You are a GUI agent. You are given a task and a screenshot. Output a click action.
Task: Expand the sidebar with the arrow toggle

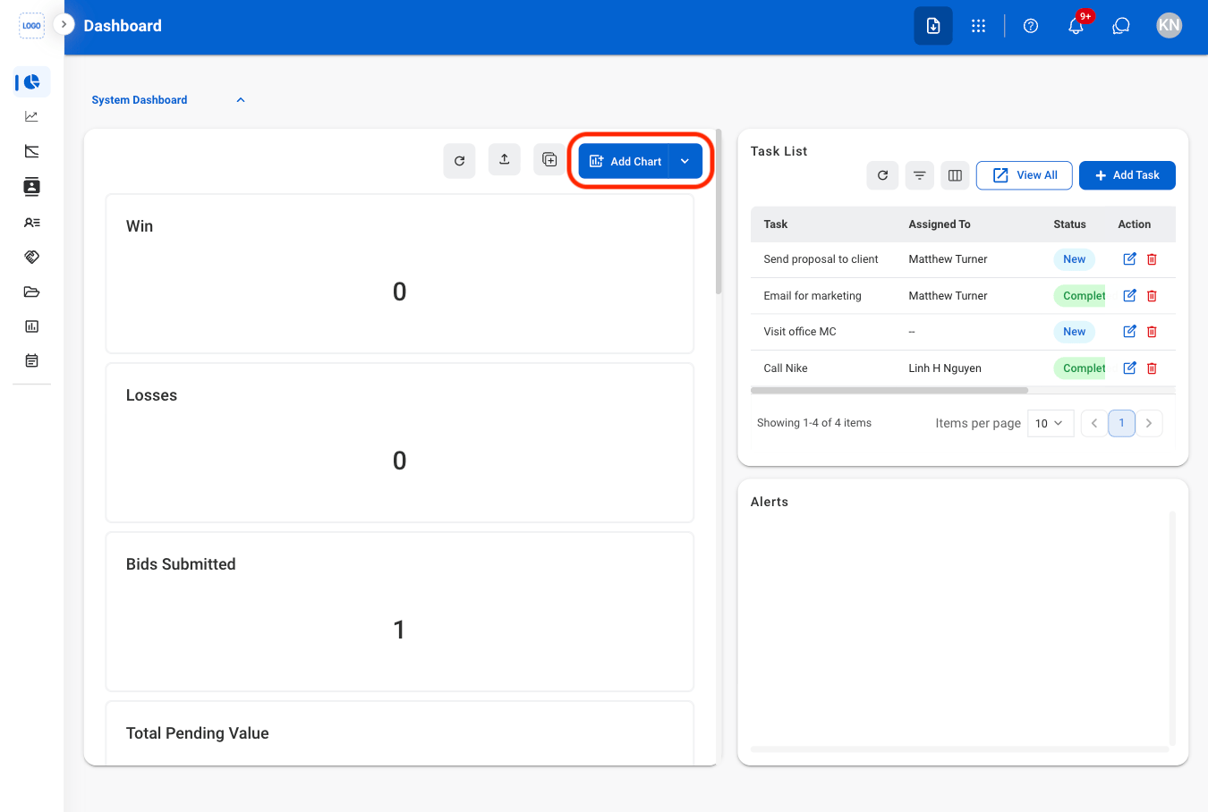tap(64, 24)
